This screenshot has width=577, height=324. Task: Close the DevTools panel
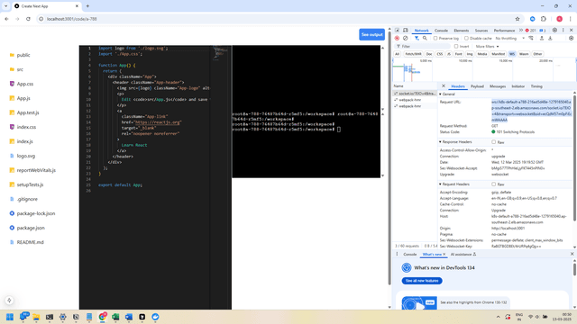click(571, 31)
